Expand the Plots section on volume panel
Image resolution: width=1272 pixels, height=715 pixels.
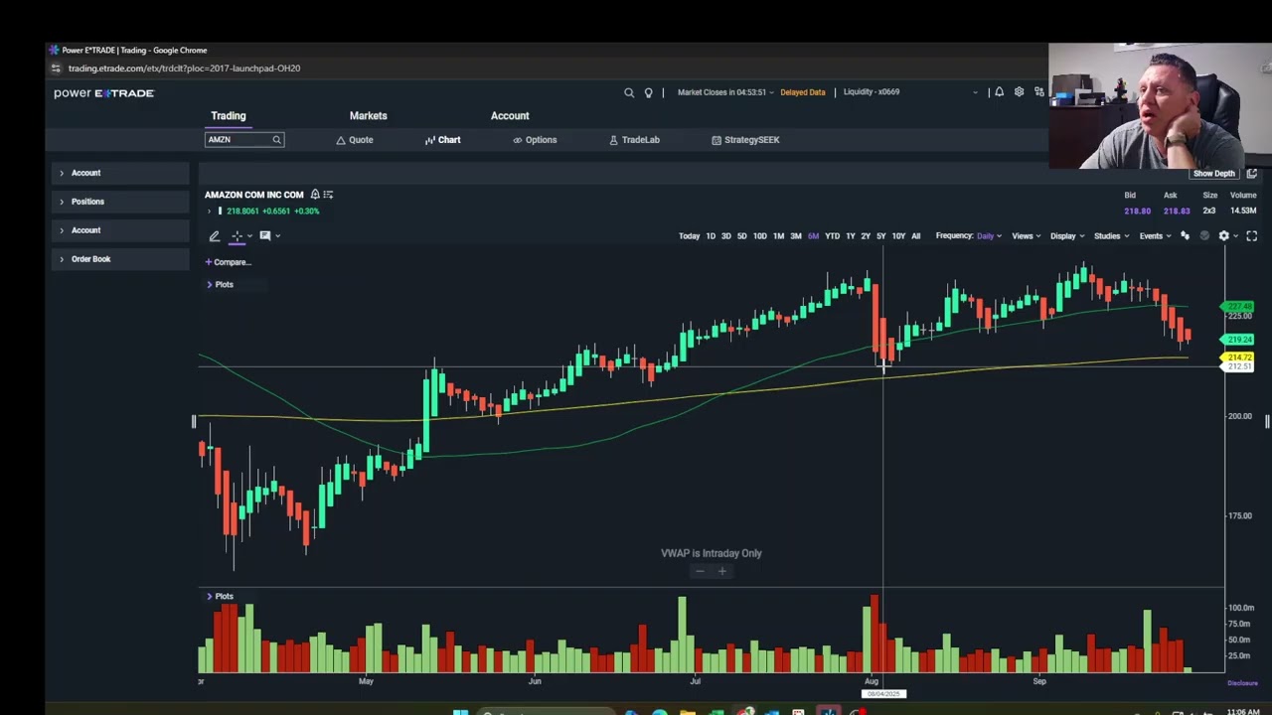click(x=220, y=597)
